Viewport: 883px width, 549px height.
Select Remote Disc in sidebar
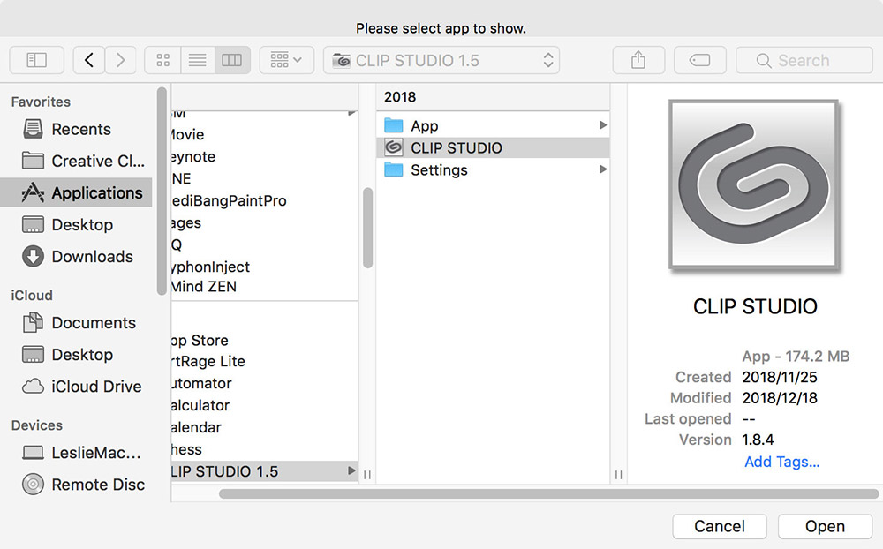76,485
